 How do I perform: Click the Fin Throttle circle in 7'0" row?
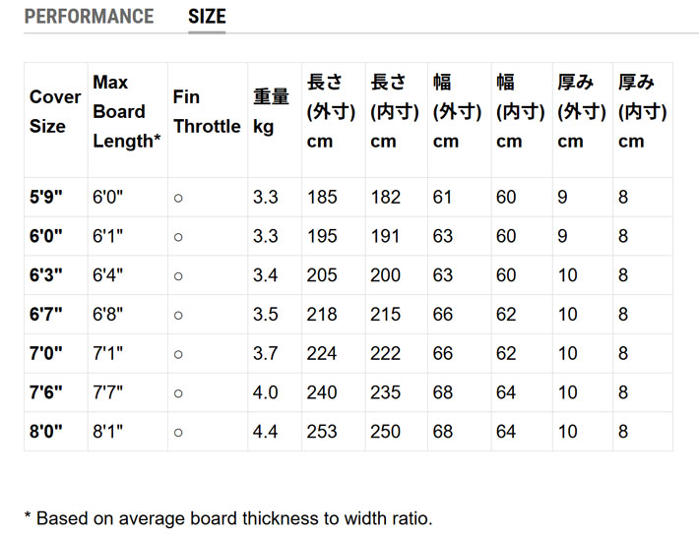[178, 354]
